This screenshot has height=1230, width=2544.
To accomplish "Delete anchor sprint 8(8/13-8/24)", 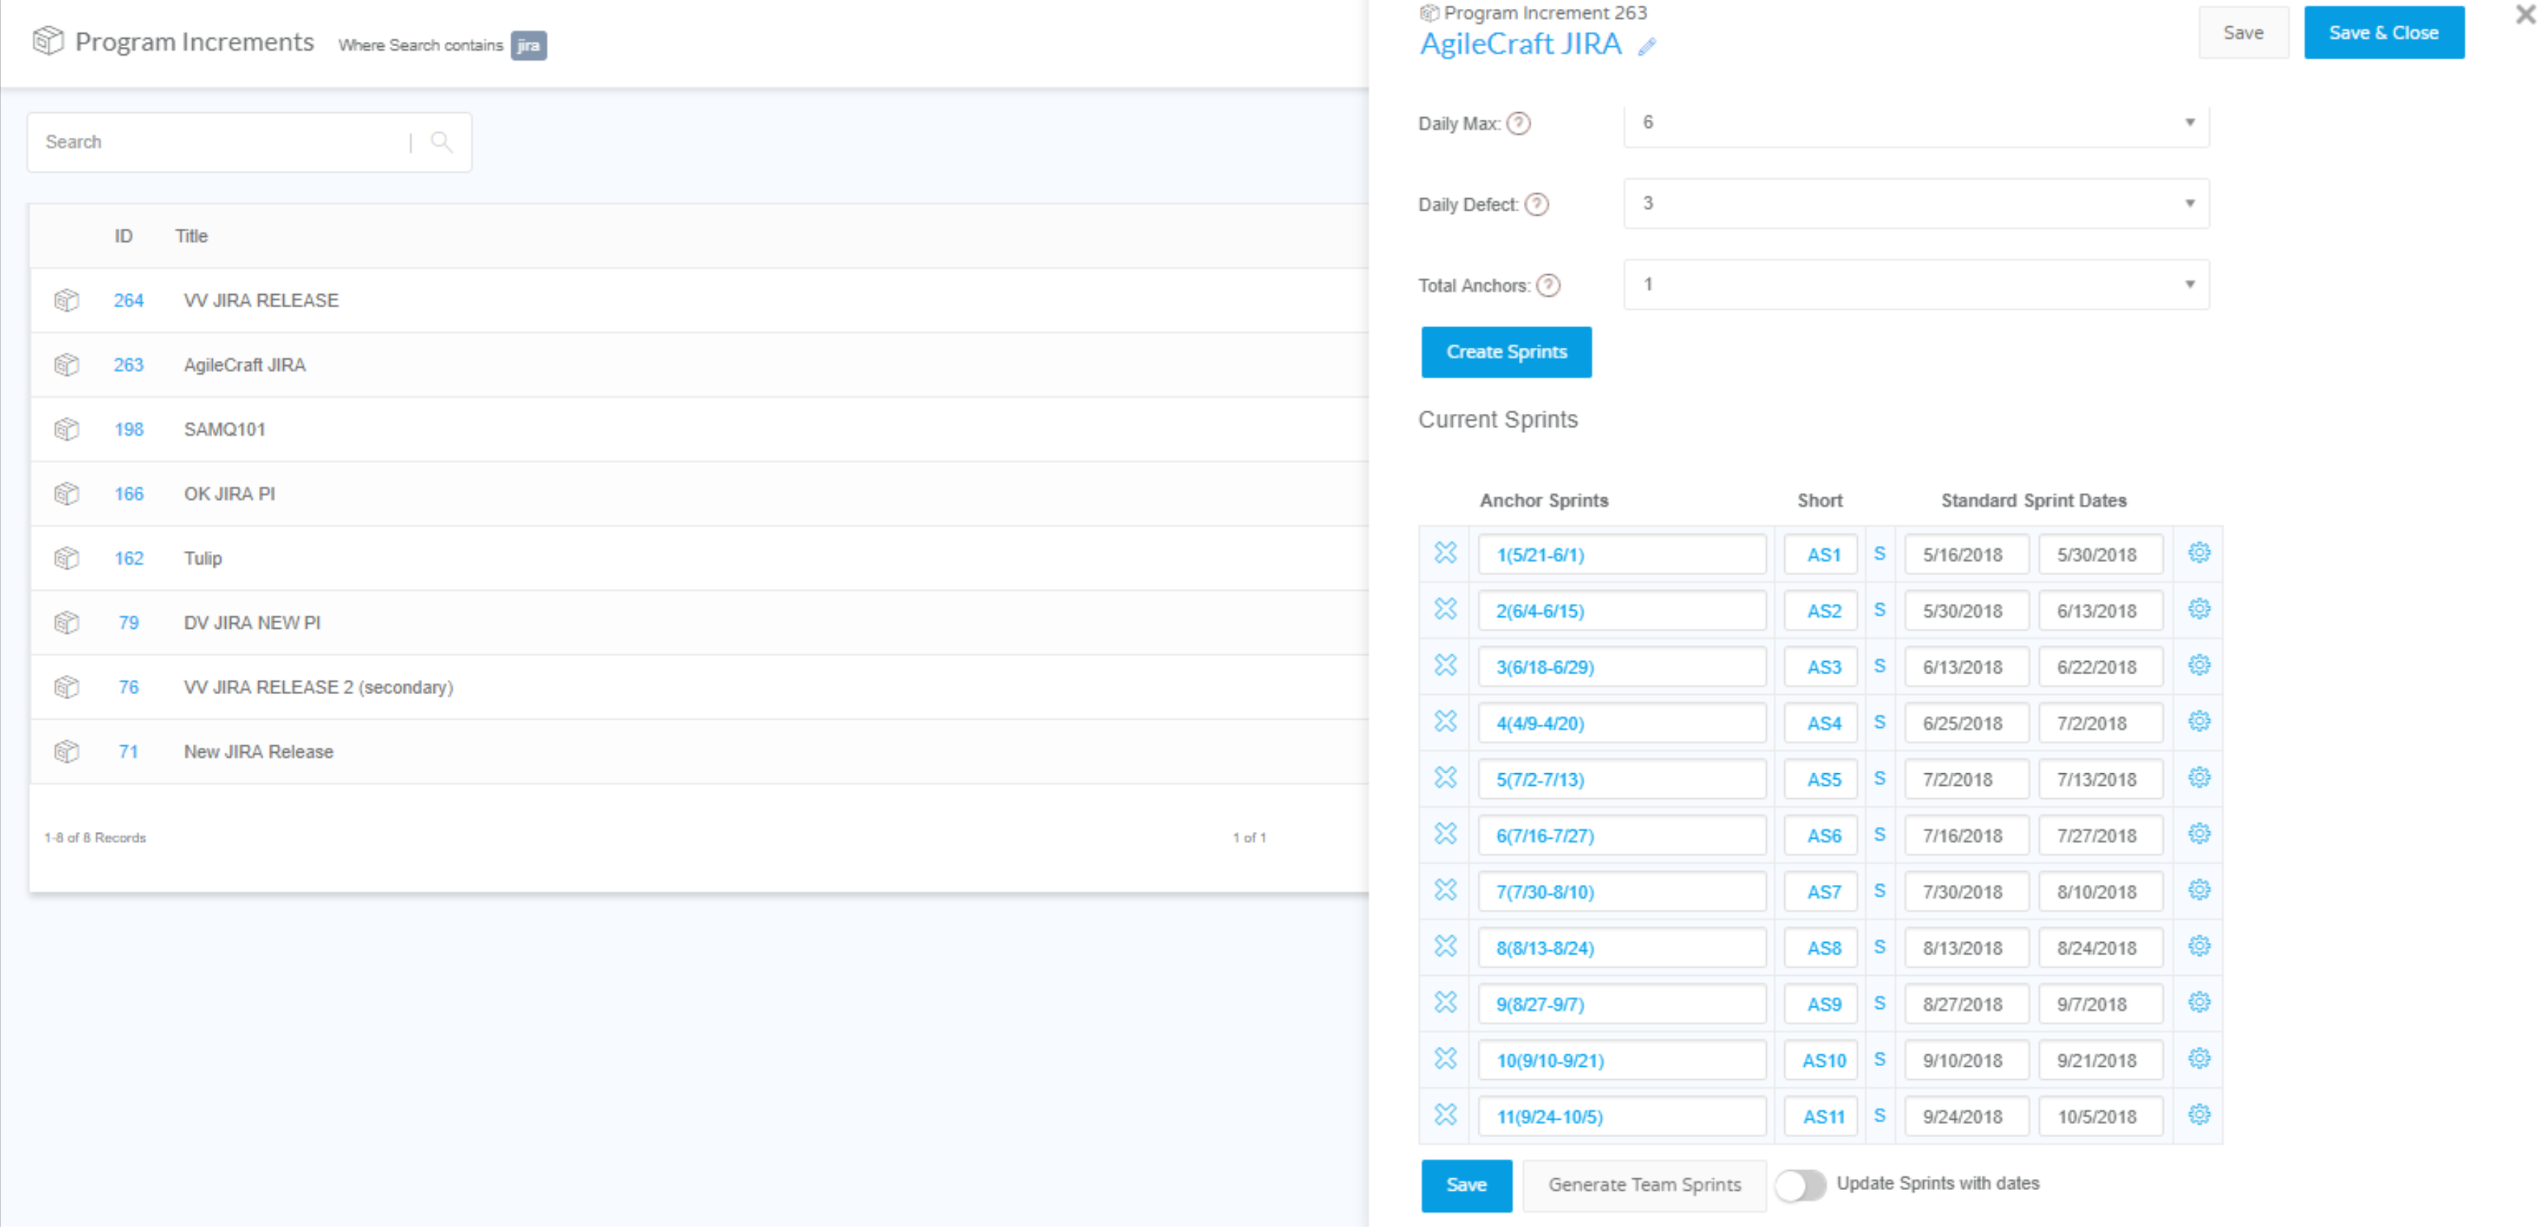I will [x=1445, y=947].
